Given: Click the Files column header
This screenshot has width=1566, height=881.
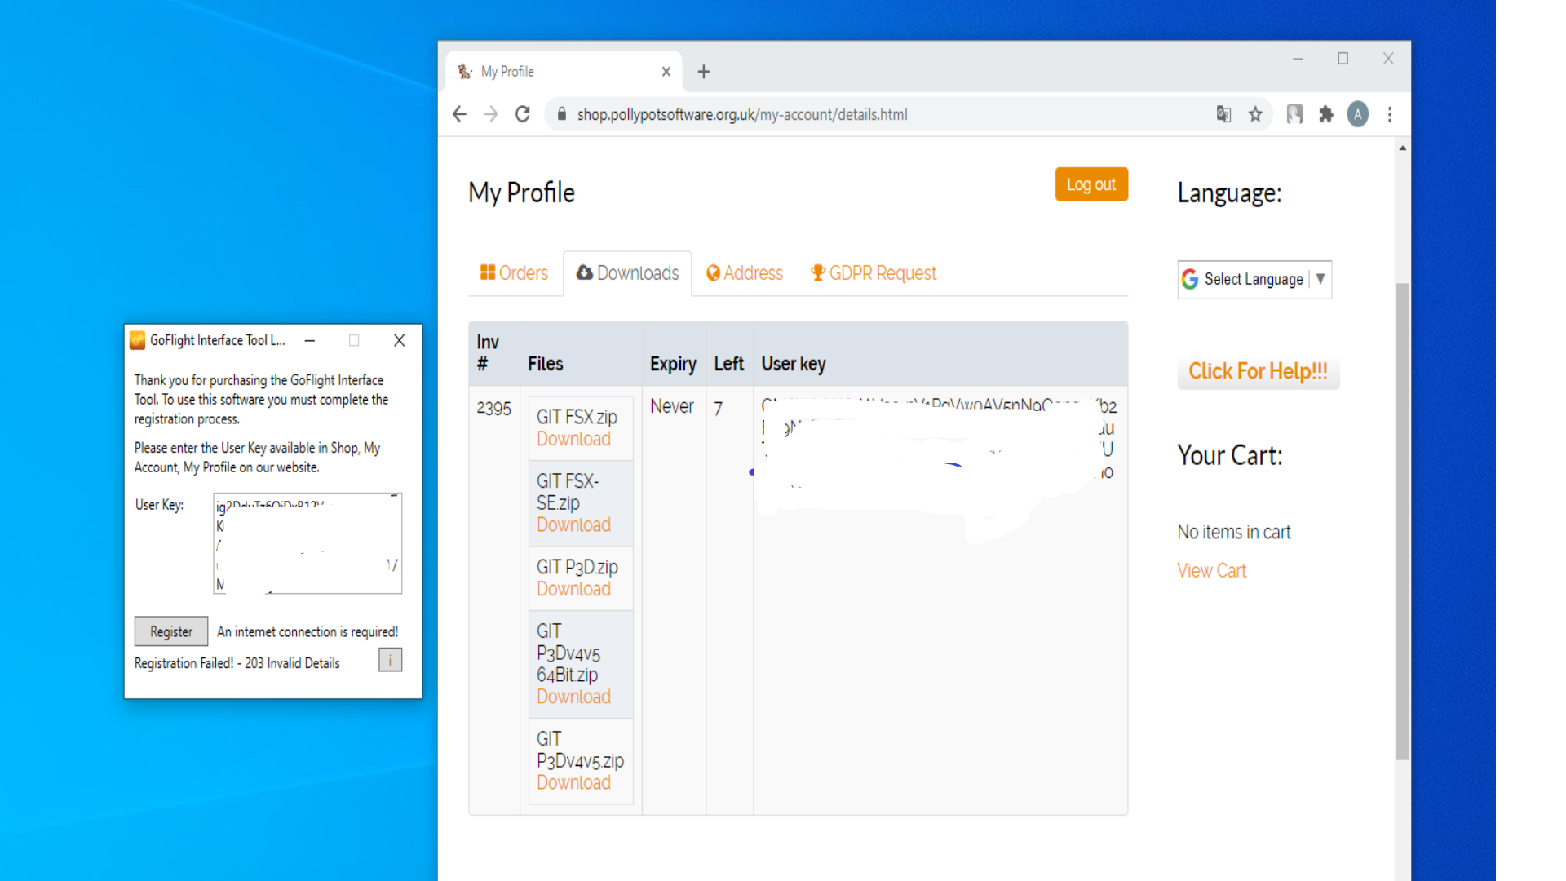Looking at the screenshot, I should pyautogui.click(x=546, y=364).
